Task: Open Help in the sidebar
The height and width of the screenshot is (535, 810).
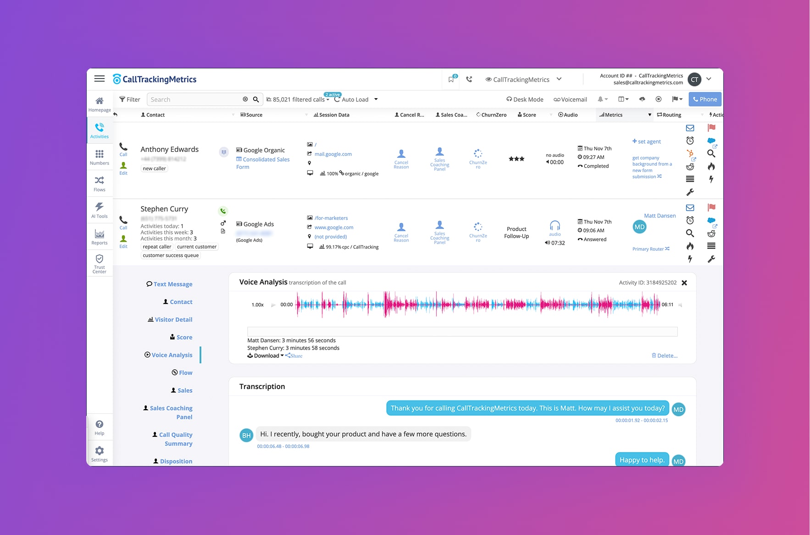Action: point(100,427)
